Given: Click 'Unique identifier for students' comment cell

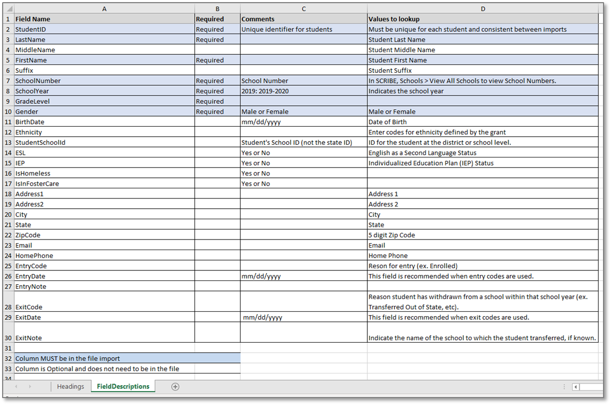Looking at the screenshot, I should 303,29.
